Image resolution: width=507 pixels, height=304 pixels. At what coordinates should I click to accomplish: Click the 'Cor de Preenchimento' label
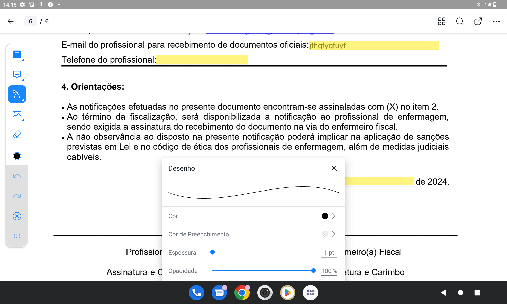198,234
